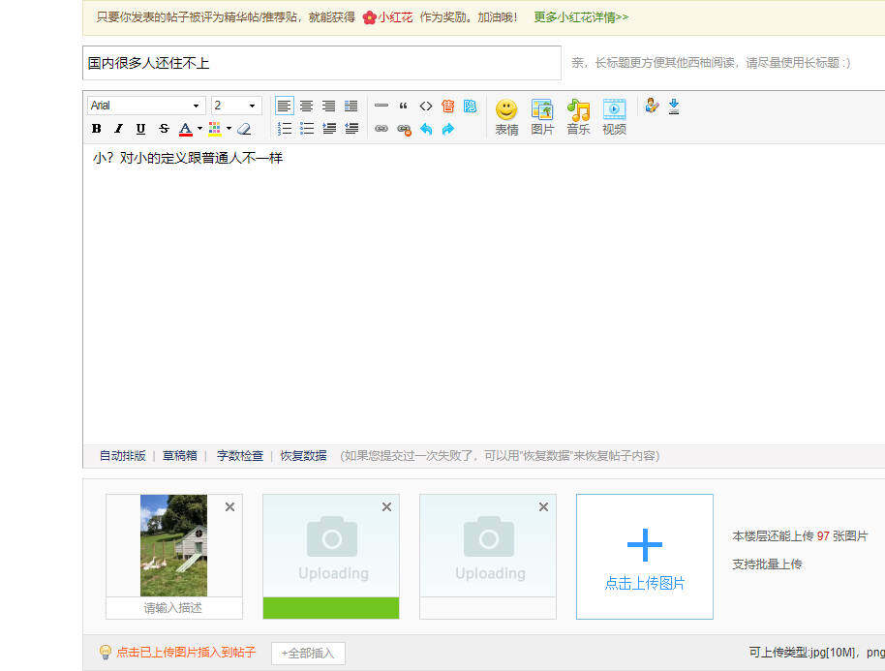Toggle bold formatting

97,129
